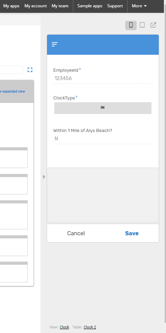
Task: Open the More dropdown menu
Action: pyautogui.click(x=139, y=6)
